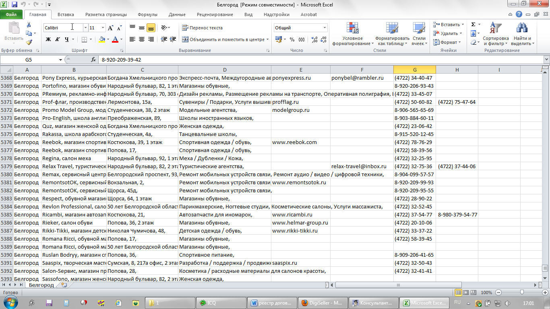This screenshot has height=309, width=550.
Task: Switch to Данные tab
Action: pyautogui.click(x=177, y=14)
